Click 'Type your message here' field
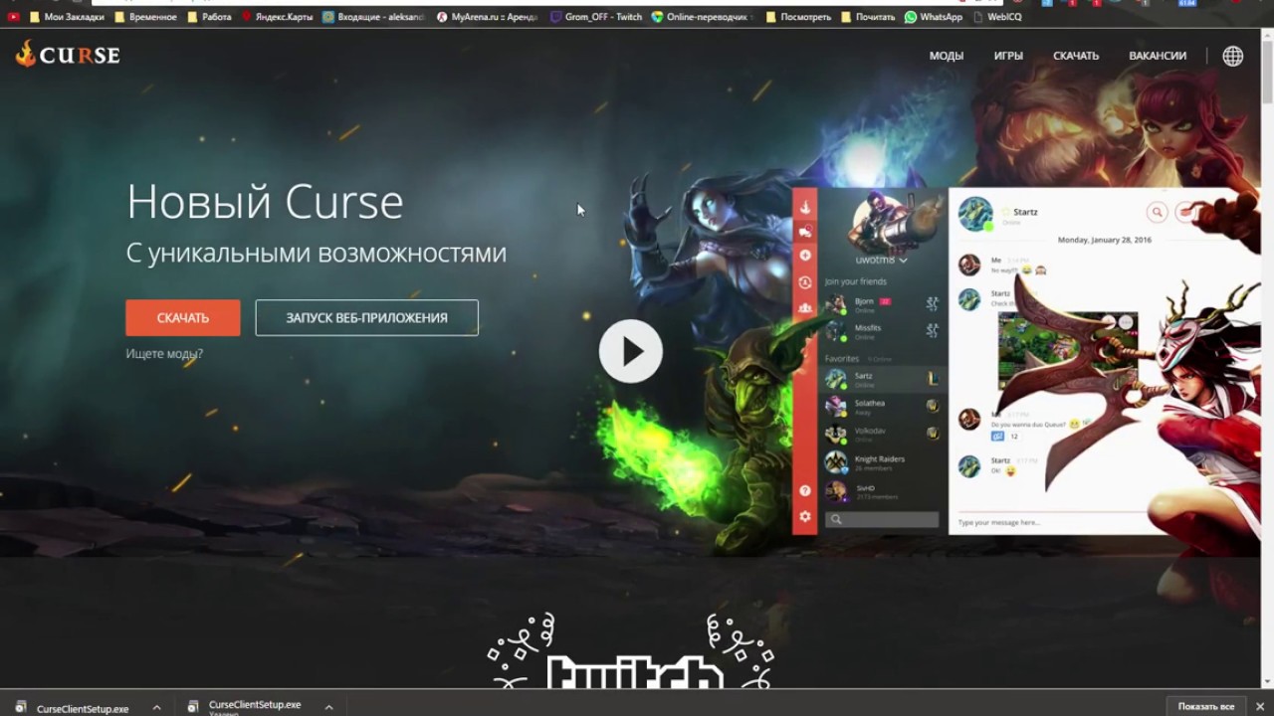The image size is (1274, 716). pyautogui.click(x=1051, y=522)
